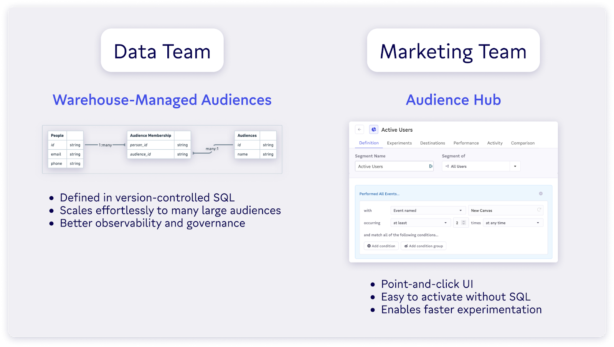Open the Event named dropdown
Screen dimensions: 614x347
(428, 210)
